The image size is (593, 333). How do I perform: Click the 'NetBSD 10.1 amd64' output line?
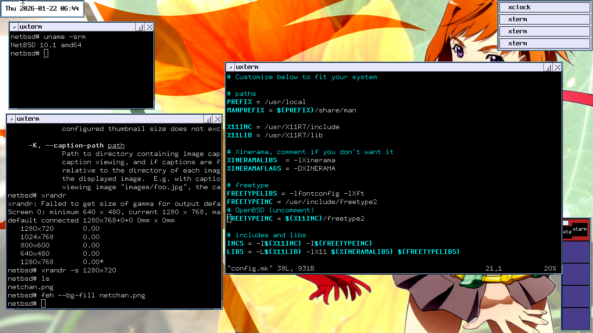(46, 45)
